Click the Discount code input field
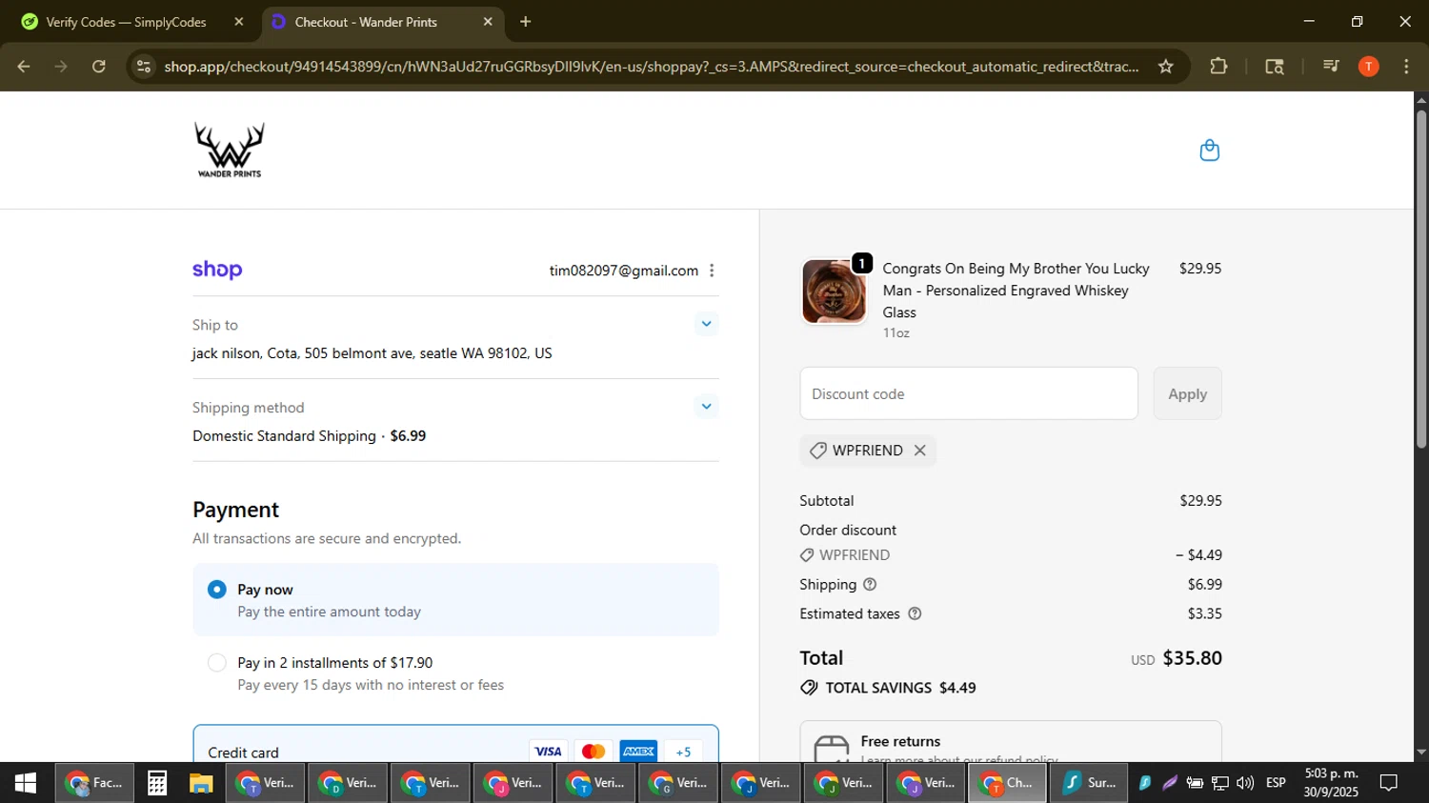The width and height of the screenshot is (1429, 803). pos(968,393)
